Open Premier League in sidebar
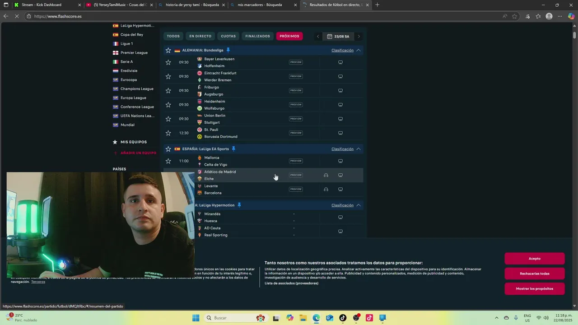The height and width of the screenshot is (325, 578). [134, 53]
